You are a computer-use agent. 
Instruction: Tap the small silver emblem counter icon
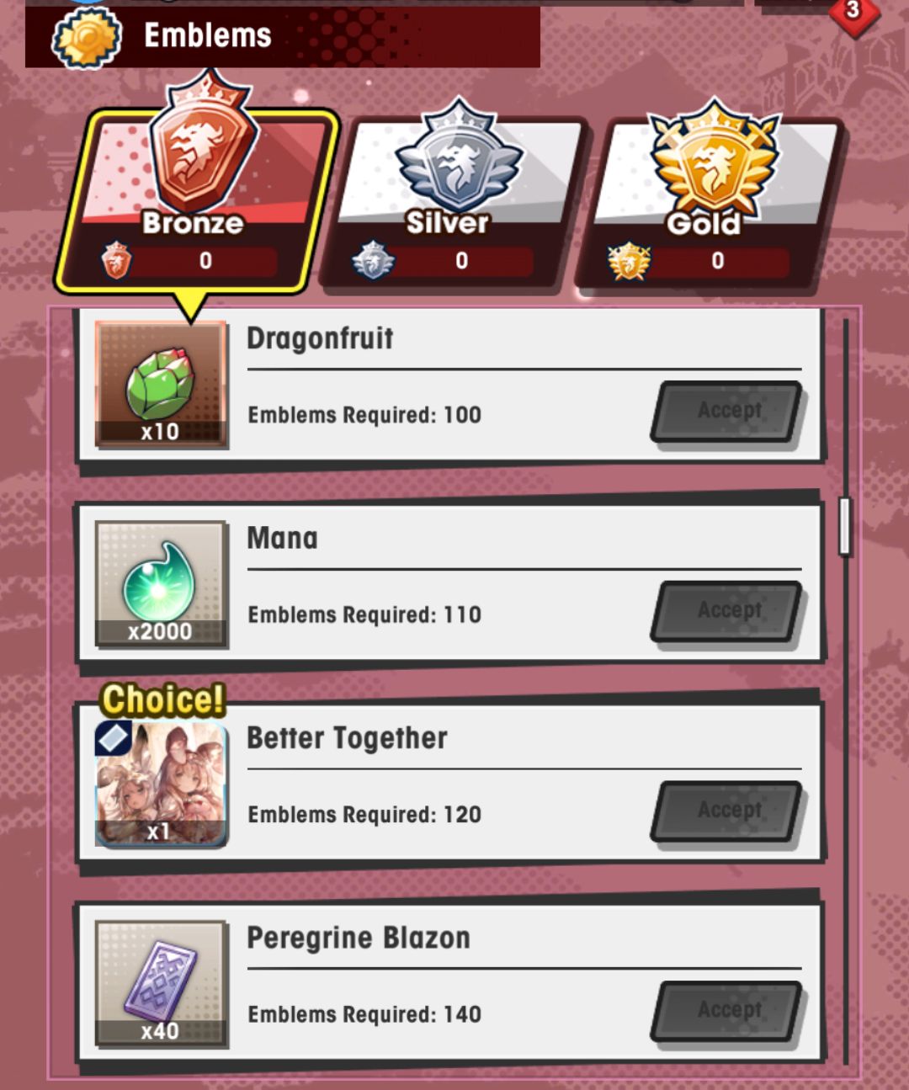pyautogui.click(x=373, y=261)
